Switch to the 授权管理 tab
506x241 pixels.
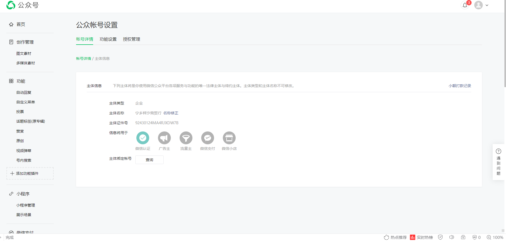(x=132, y=39)
